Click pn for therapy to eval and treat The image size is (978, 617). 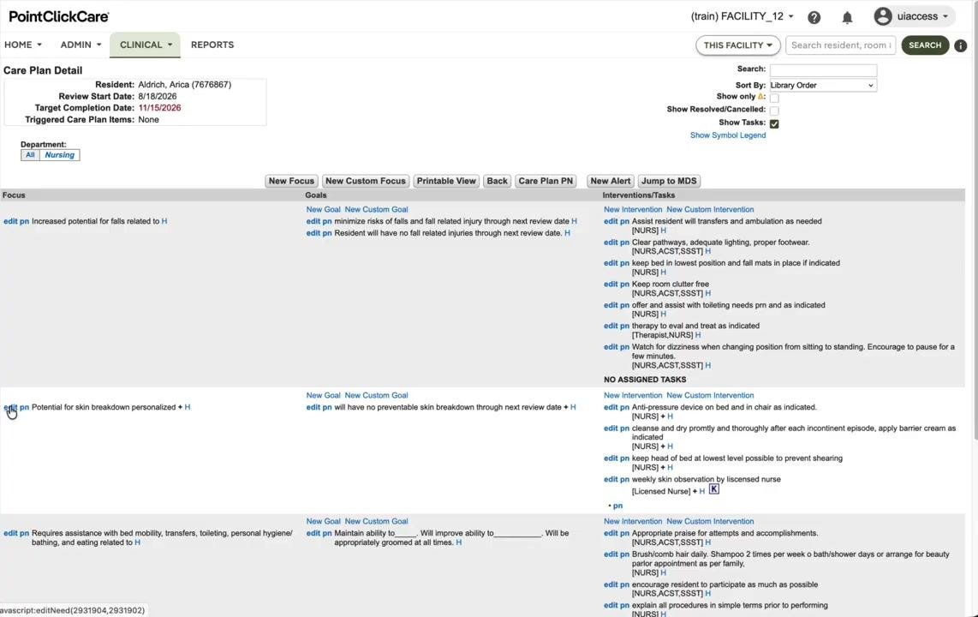(624, 326)
